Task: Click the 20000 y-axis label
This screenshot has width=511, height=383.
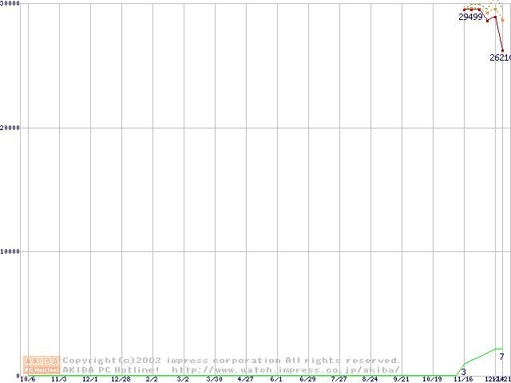Action: [x=10, y=128]
